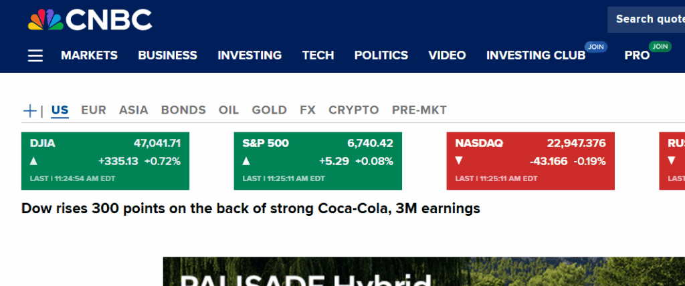Select the PRE-MKT tab
Image resolution: width=685 pixels, height=286 pixels.
pos(419,110)
